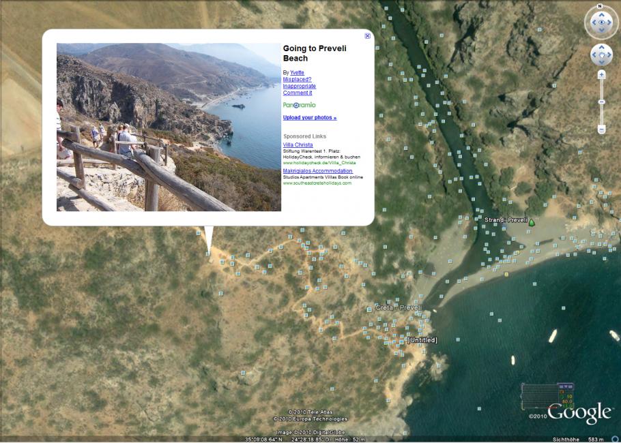Image resolution: width=621 pixels, height=443 pixels.
Task: Click the look-up arrow on the compass
Action: point(601,14)
